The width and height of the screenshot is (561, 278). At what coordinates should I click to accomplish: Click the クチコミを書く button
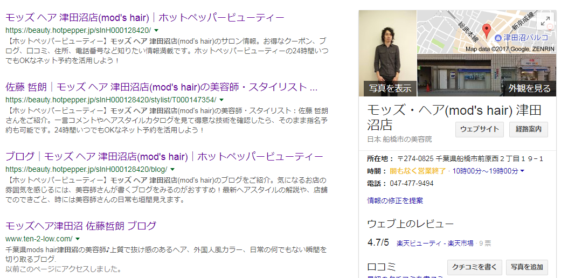(475, 267)
